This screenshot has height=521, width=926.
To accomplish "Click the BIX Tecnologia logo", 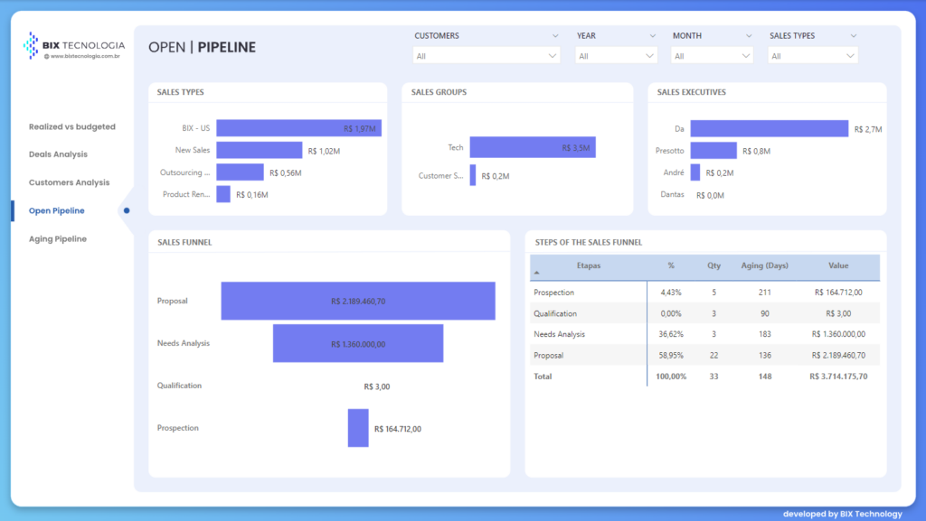I will click(x=74, y=45).
